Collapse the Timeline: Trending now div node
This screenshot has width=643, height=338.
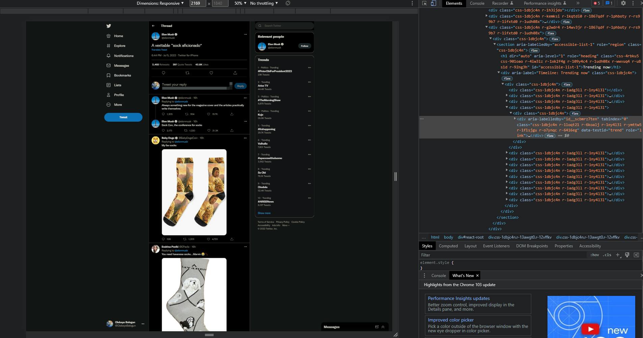pos(499,72)
